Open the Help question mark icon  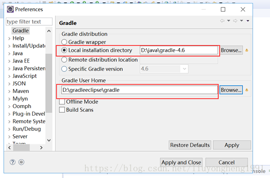click(13, 162)
